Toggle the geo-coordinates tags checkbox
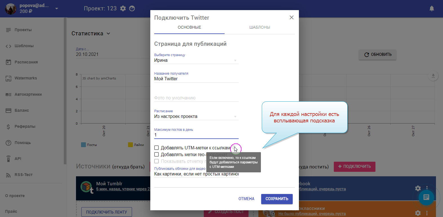443x217 pixels. [156, 154]
